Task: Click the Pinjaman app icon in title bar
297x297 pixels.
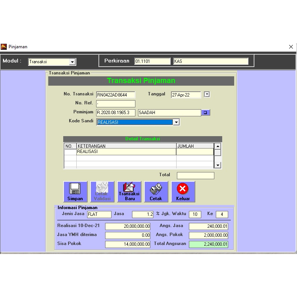Action: point(4,47)
